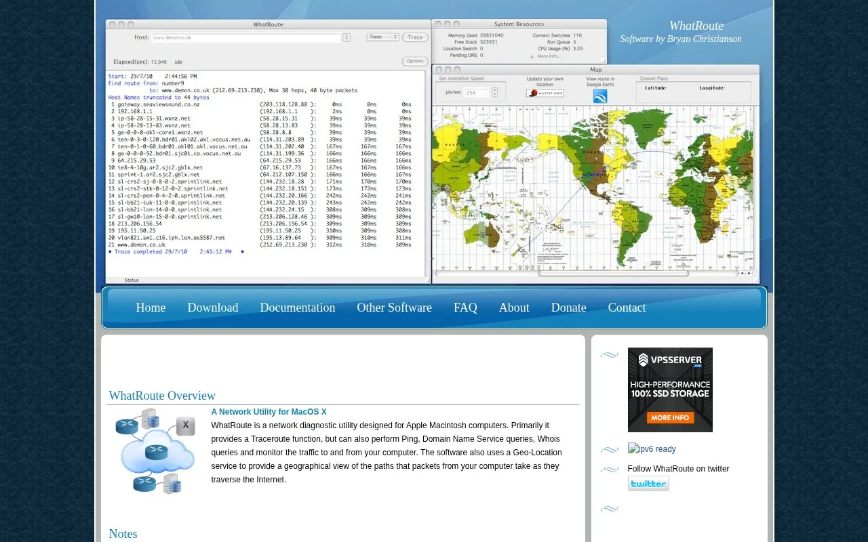868x542 pixels.
Task: Select Other Software in the navigation bar
Action: click(x=395, y=308)
